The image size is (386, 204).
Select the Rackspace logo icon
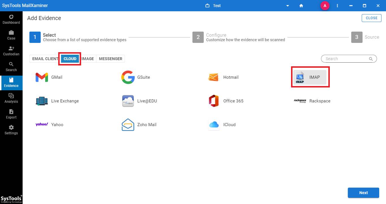pyautogui.click(x=300, y=101)
